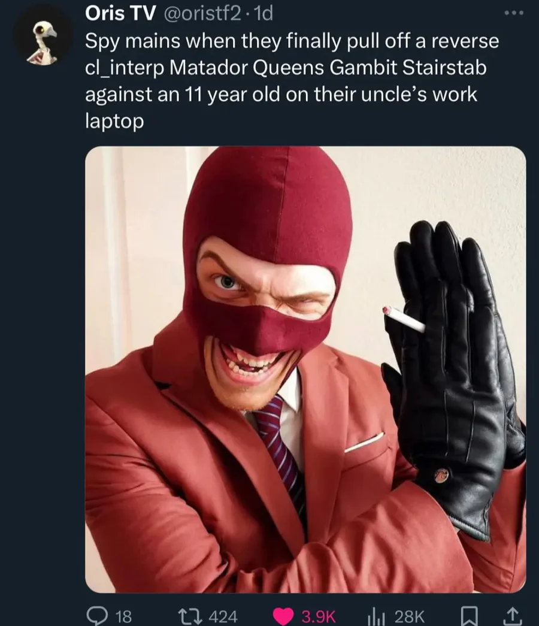Click the share upload arrow icon
Image resolution: width=539 pixels, height=626 pixels.
pos(513,615)
